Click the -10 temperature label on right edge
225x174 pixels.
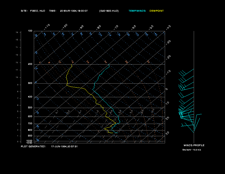pos(168,72)
